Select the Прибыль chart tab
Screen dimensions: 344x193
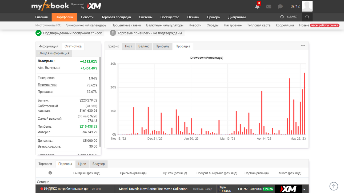tap(163, 46)
